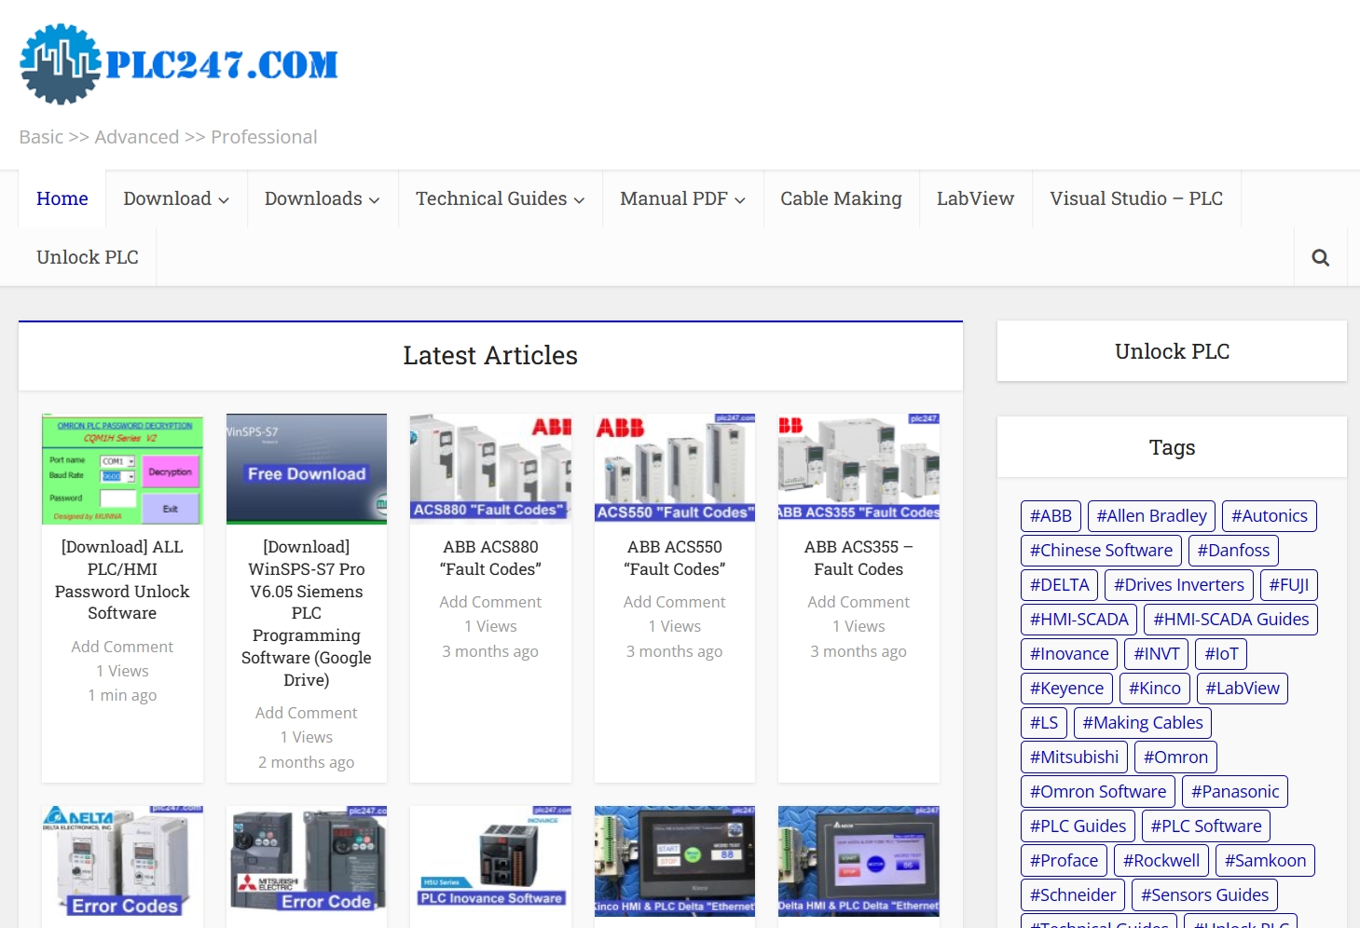
Task: Click Add Comment under ABB ACS550 article
Action: point(675,602)
